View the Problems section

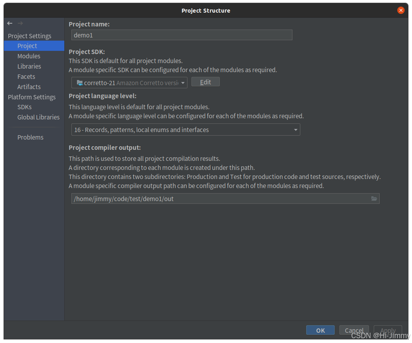(30, 137)
